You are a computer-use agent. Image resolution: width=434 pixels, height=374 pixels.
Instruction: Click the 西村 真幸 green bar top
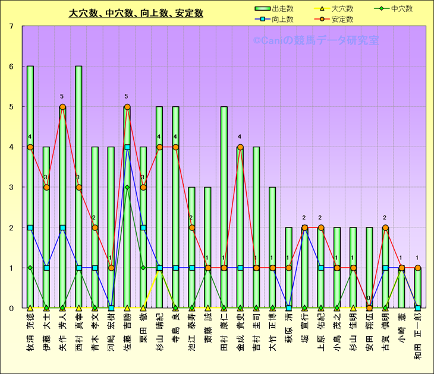pyautogui.click(x=78, y=68)
